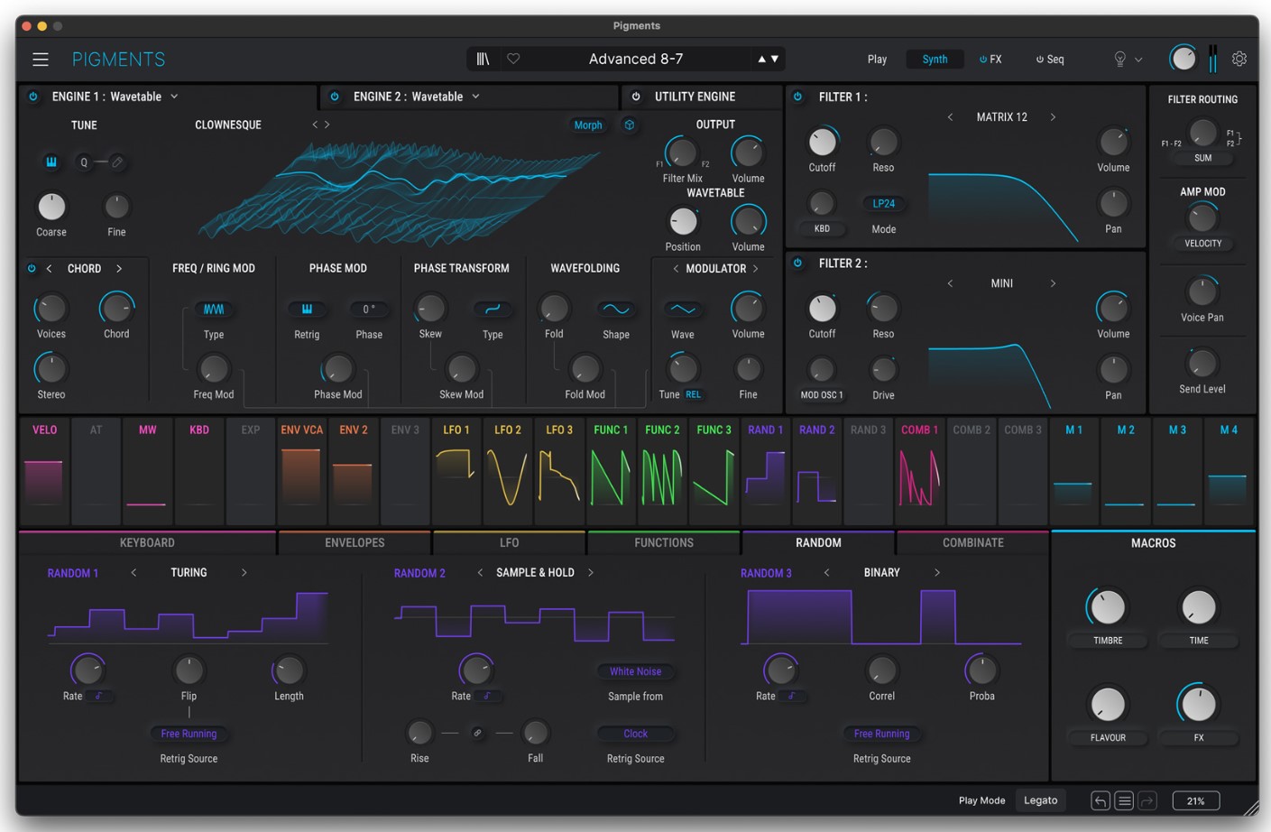This screenshot has width=1271, height=832.
Task: Click the Engine 1 keyboard tune quantize icon
Action: tap(51, 162)
